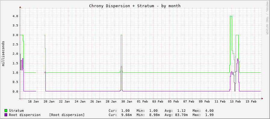The height and width of the screenshot is (119, 270).
Task: Click the '07 Feb' x-axis date label
Action: [189, 102]
